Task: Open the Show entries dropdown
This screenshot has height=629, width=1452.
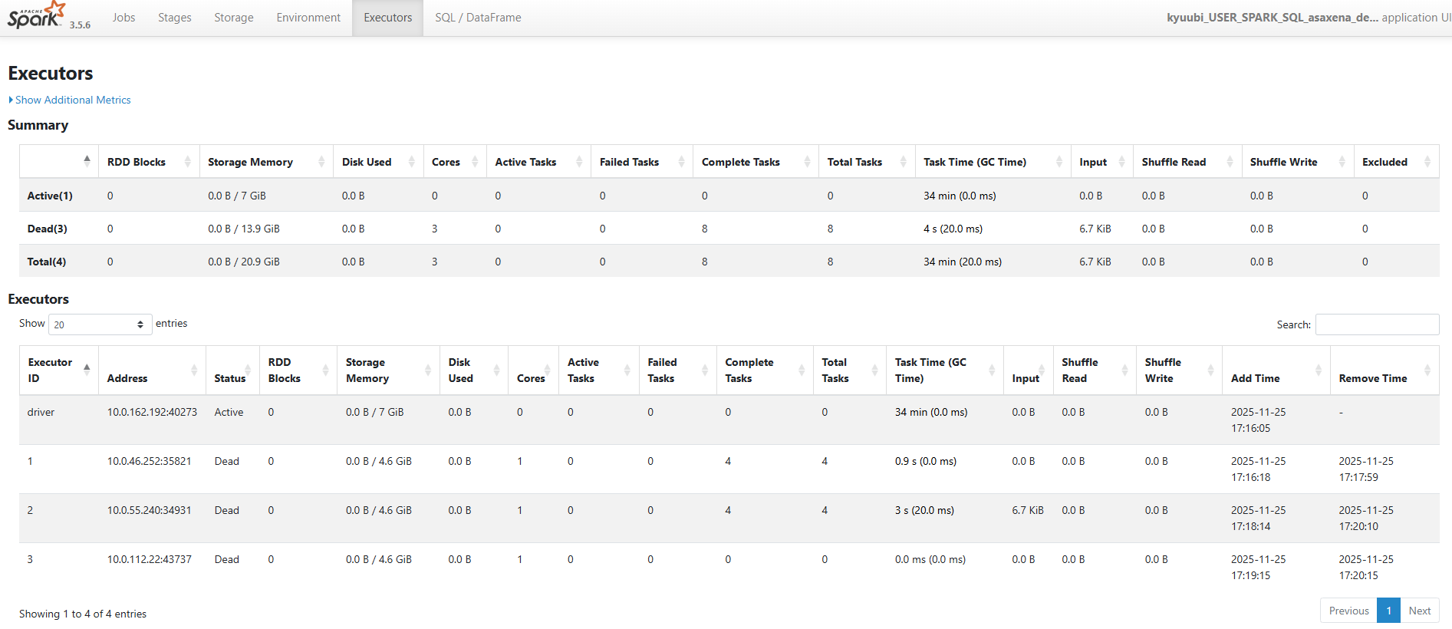Action: point(100,324)
